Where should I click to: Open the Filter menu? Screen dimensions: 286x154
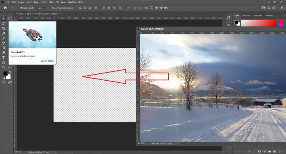[x=51, y=2]
